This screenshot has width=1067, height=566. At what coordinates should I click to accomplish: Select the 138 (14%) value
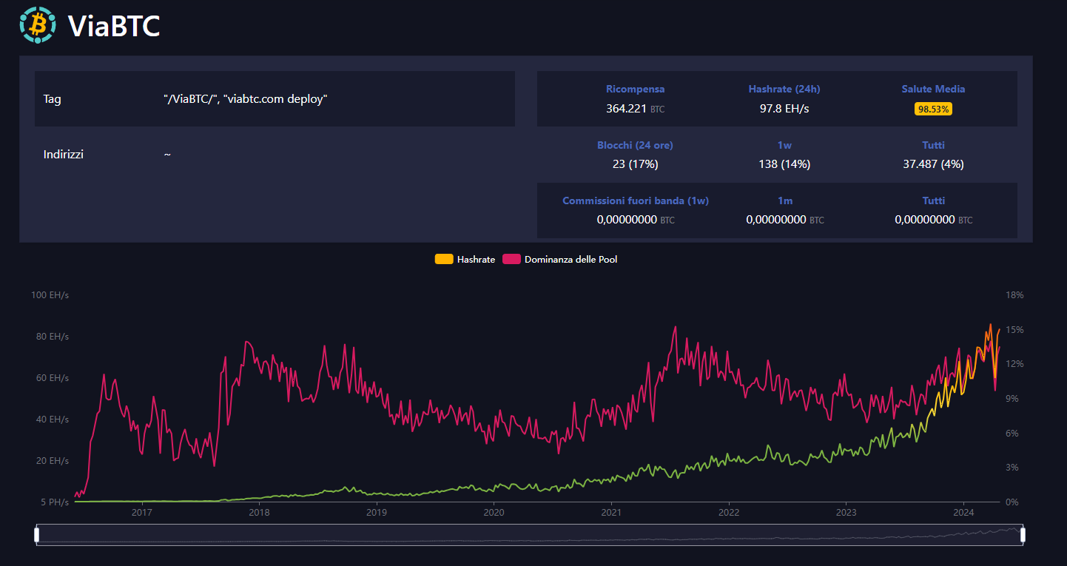pyautogui.click(x=784, y=164)
